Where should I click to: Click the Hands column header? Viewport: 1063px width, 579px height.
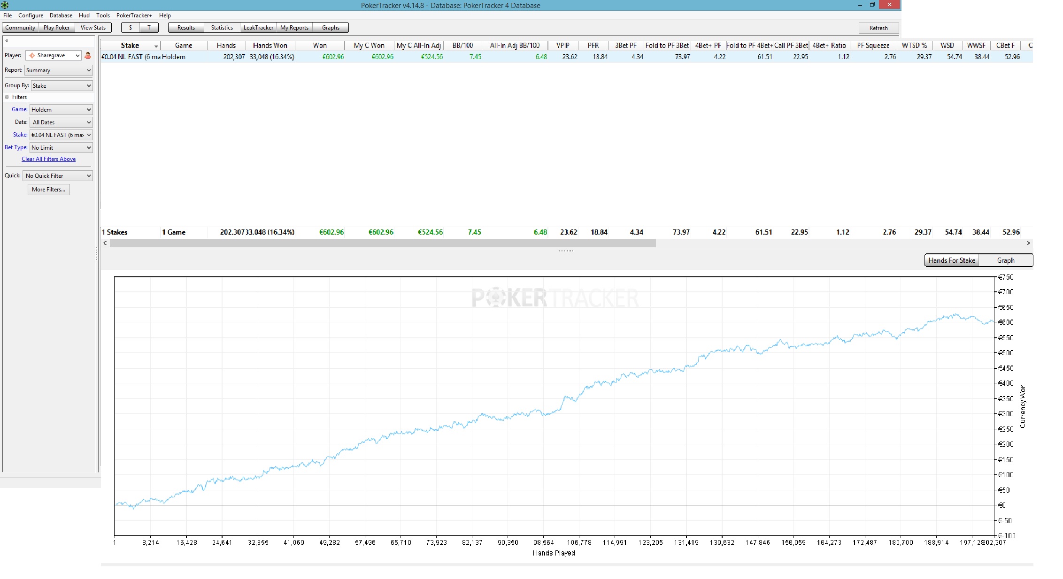click(226, 46)
